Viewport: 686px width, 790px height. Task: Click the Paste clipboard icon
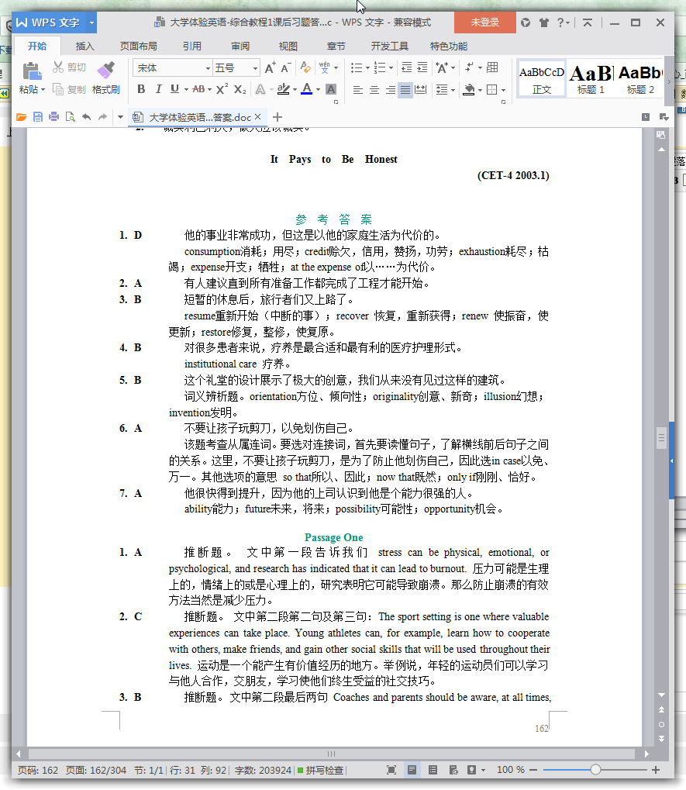pyautogui.click(x=32, y=71)
